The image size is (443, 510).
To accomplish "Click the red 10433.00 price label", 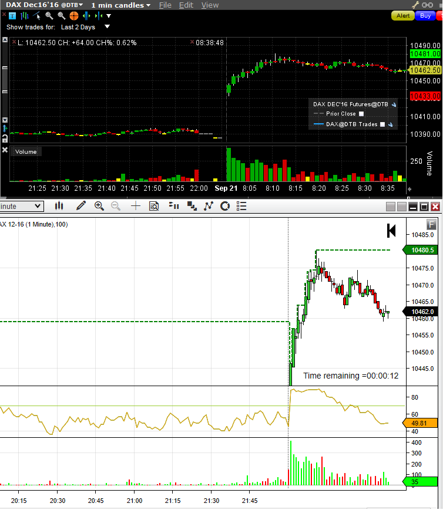I will point(425,96).
